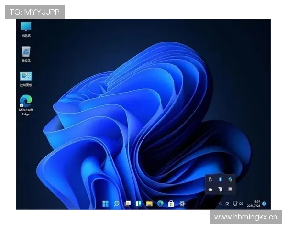Open the clock and date calendar
287x229 pixels.
(x=257, y=204)
